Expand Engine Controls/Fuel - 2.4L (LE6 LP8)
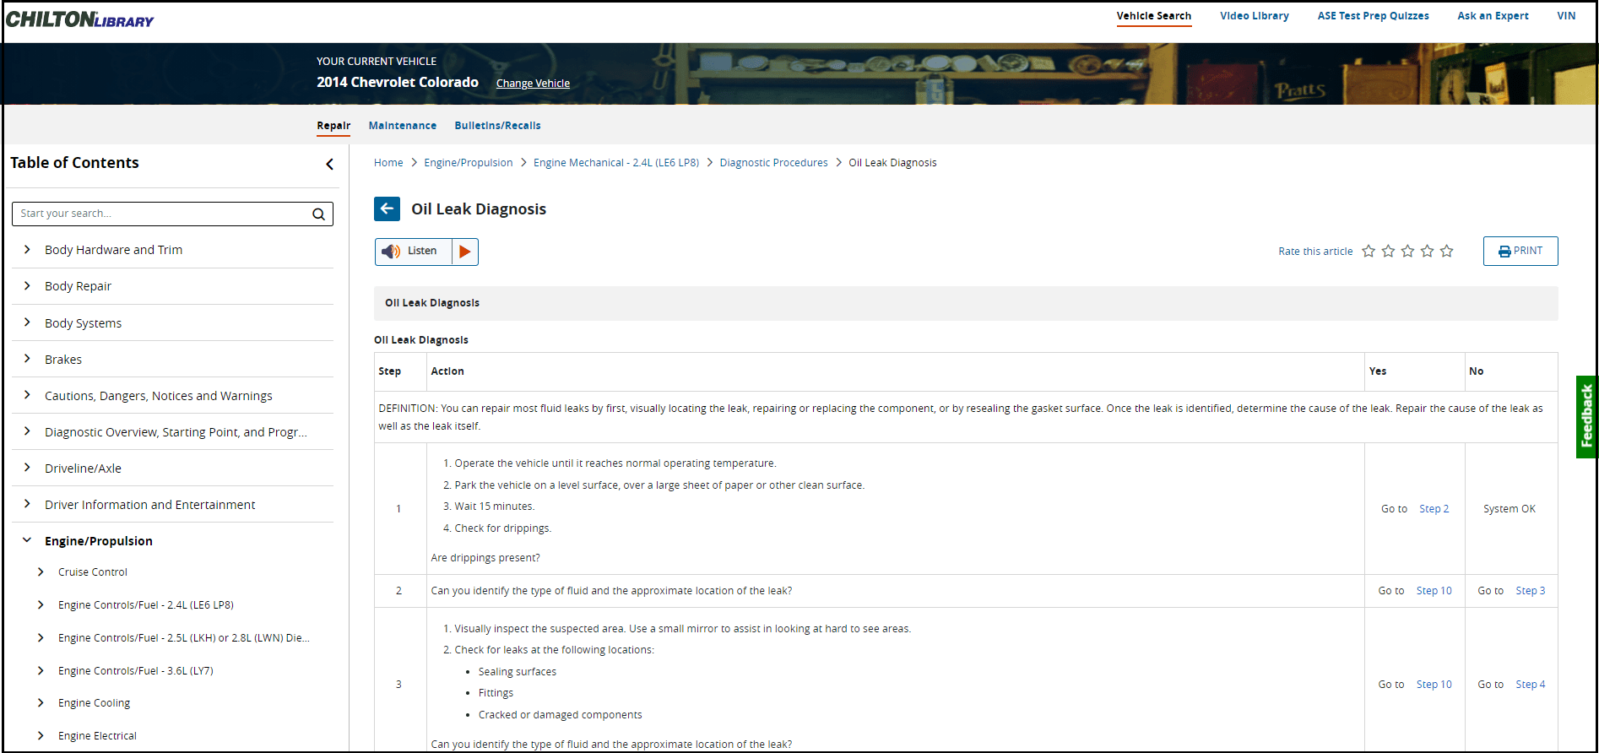 click(x=41, y=604)
